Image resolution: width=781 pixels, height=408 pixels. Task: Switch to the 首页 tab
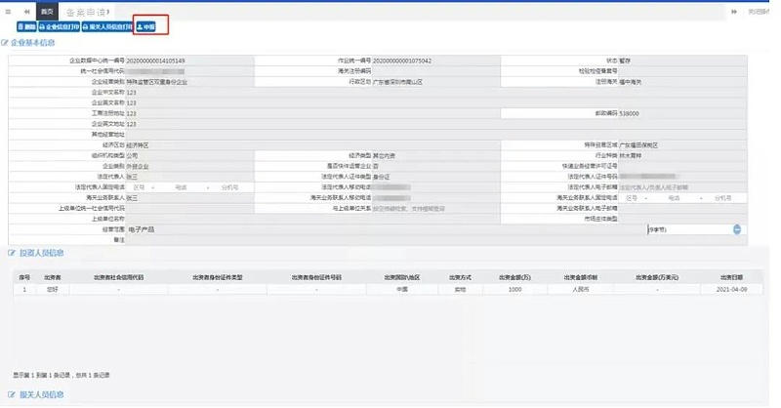click(x=47, y=12)
